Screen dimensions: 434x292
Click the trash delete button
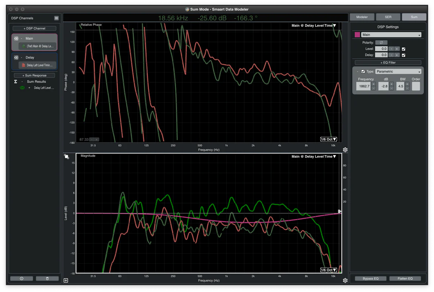pos(47,278)
